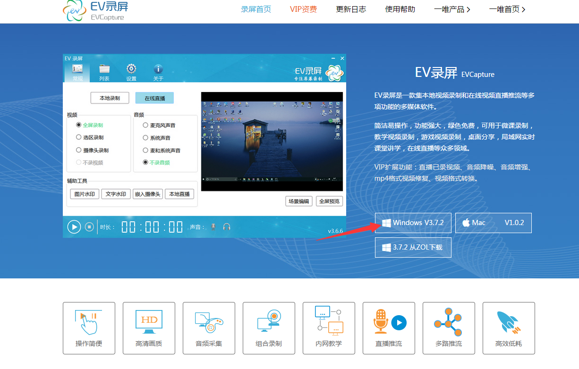Open 更新日志 navigation item

[x=351, y=9]
